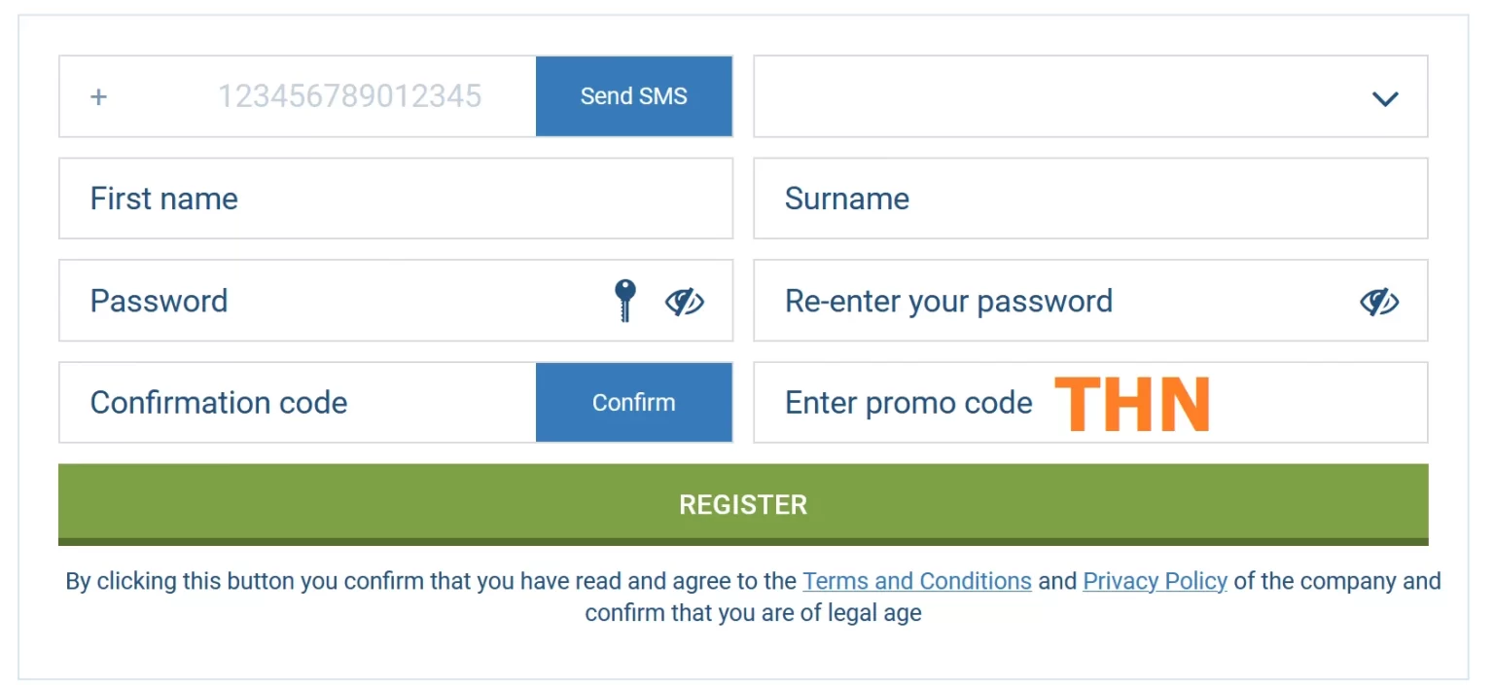This screenshot has height=689, width=1494.
Task: Click the Send SMS button
Action: 634,96
